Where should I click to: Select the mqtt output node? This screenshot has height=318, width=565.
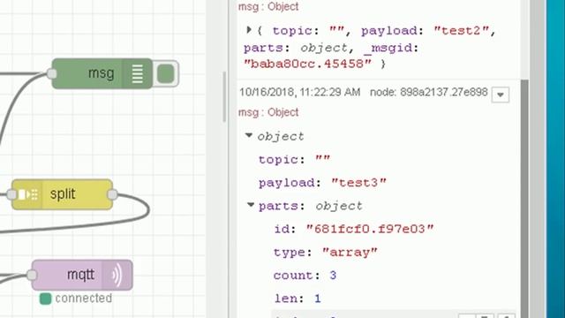click(x=82, y=275)
